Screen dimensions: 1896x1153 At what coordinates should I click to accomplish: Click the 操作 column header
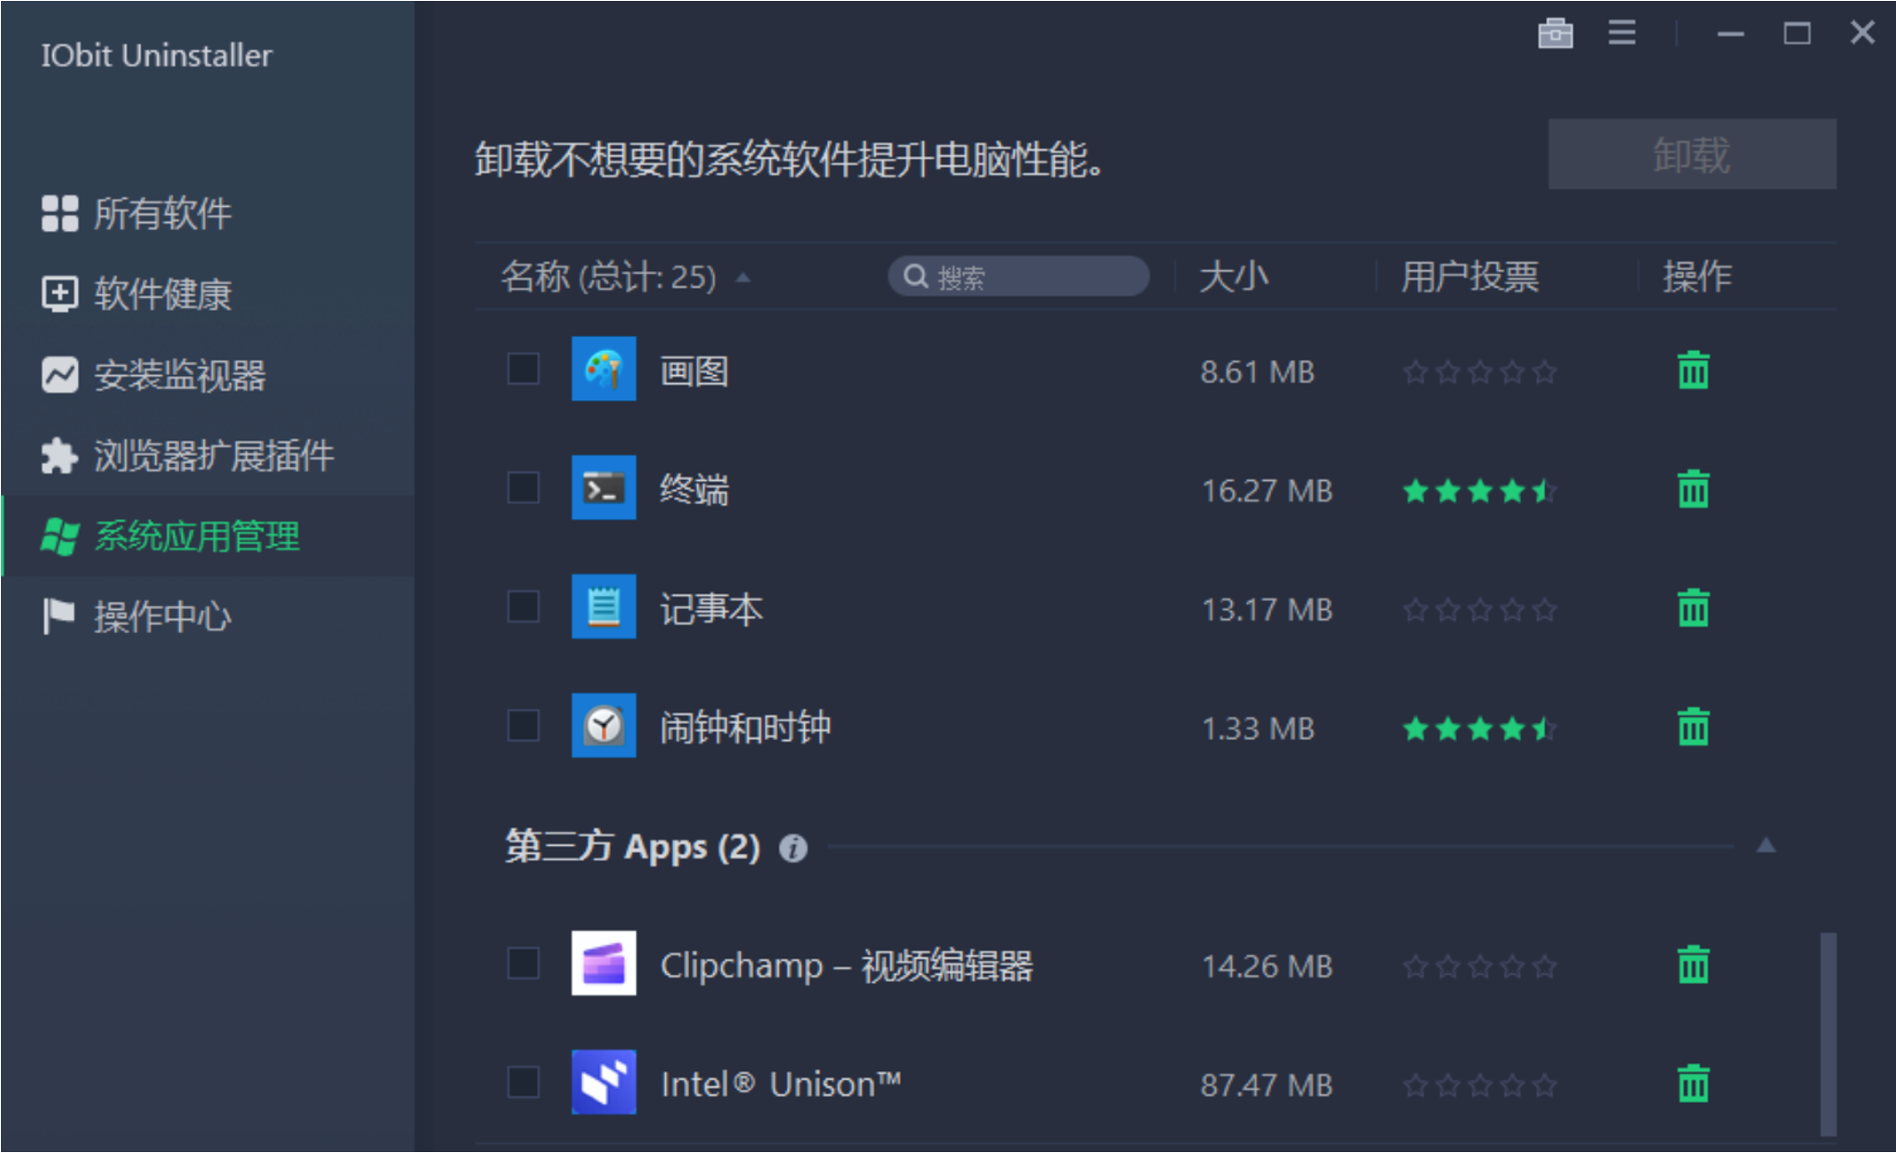[x=1697, y=277]
